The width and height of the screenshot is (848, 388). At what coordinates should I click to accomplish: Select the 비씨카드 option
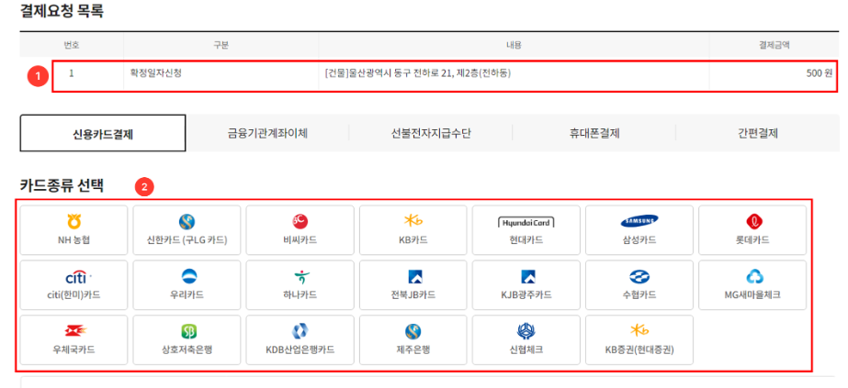coord(300,230)
